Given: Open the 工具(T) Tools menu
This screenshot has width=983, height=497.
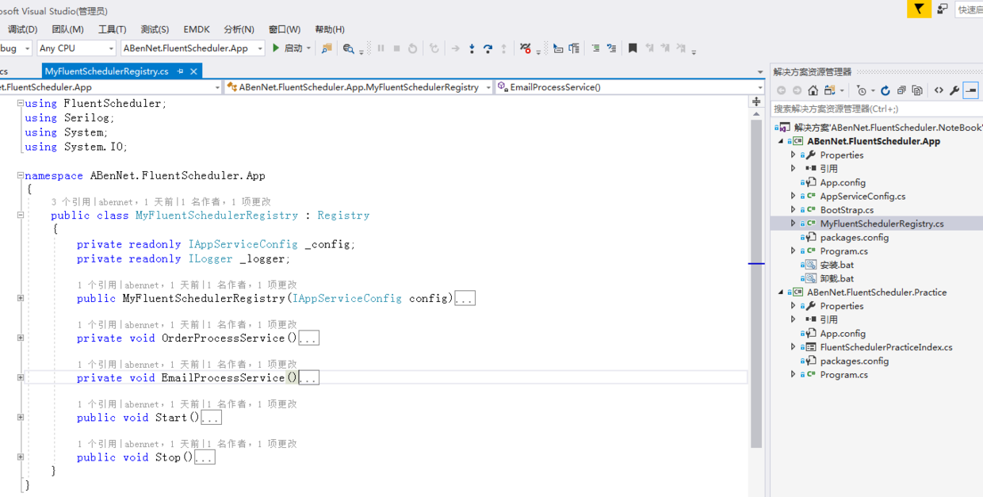Looking at the screenshot, I should click(112, 29).
